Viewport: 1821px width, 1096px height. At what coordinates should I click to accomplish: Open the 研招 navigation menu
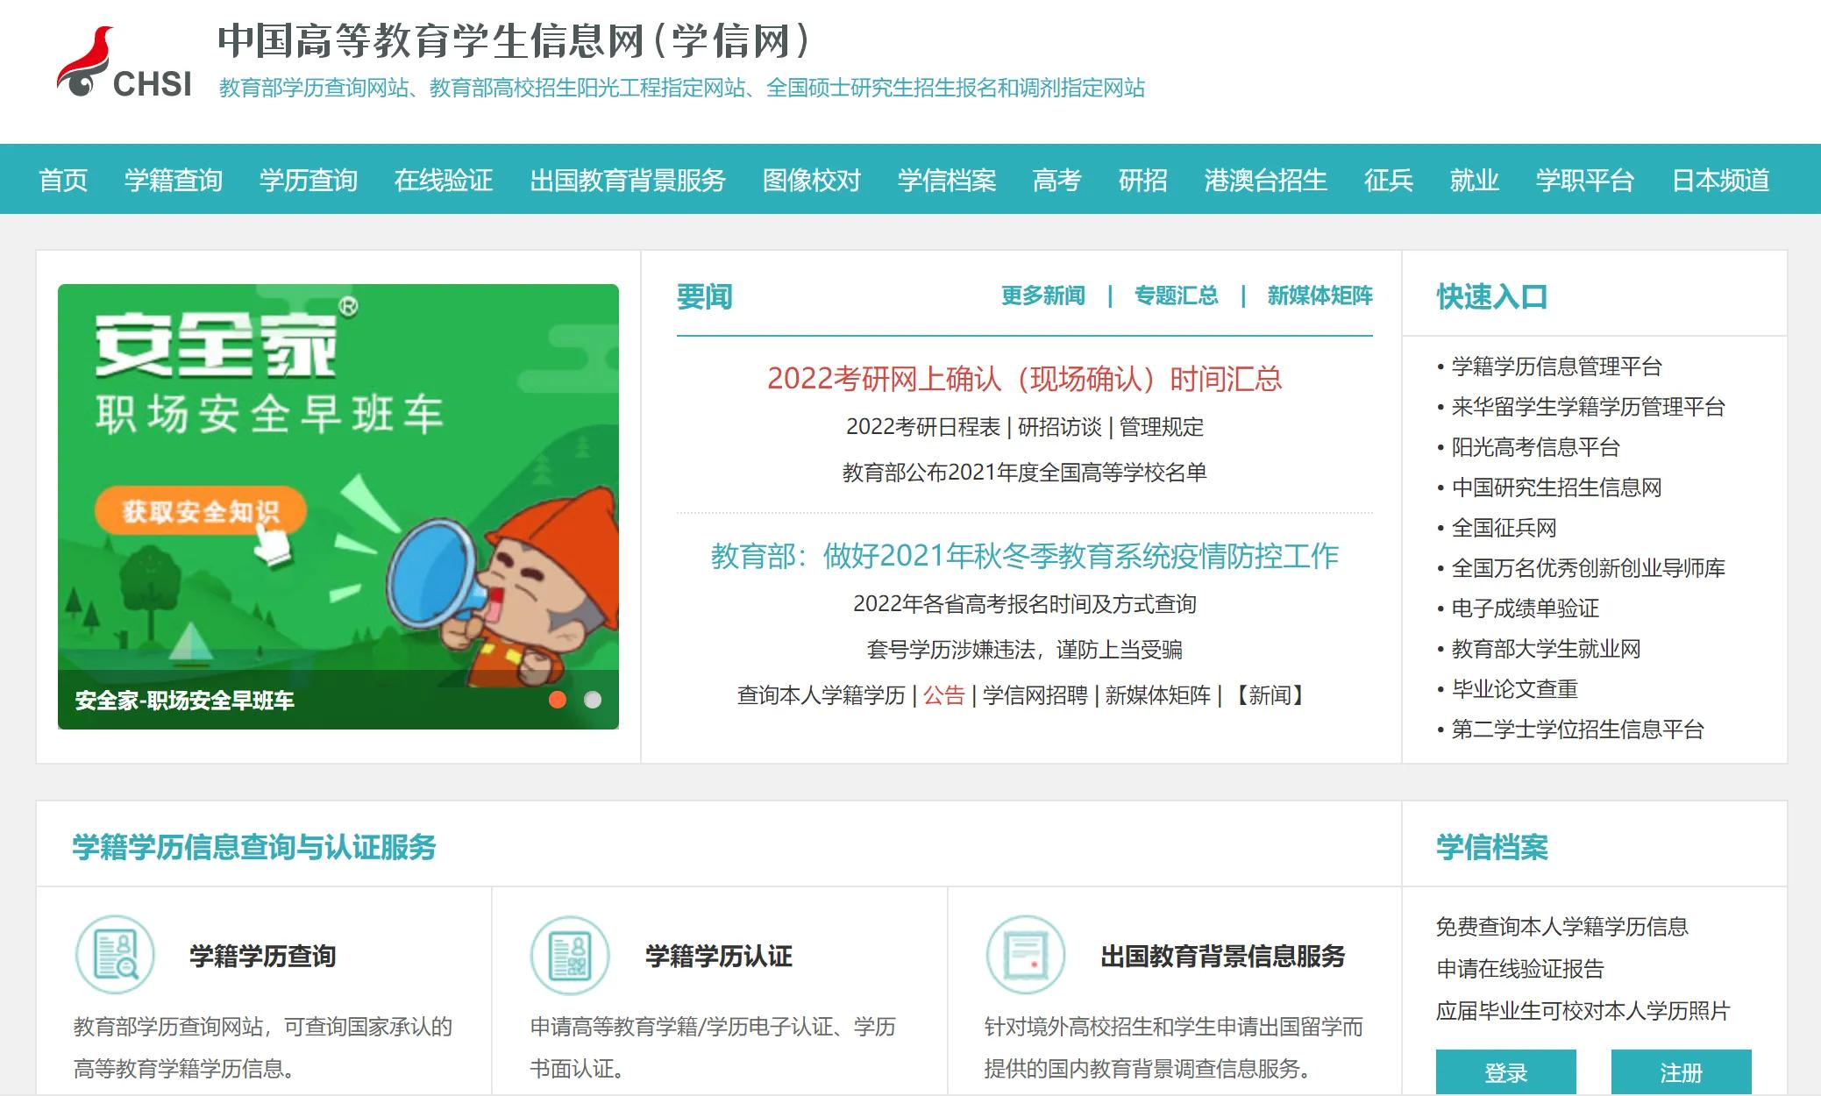1144,180
